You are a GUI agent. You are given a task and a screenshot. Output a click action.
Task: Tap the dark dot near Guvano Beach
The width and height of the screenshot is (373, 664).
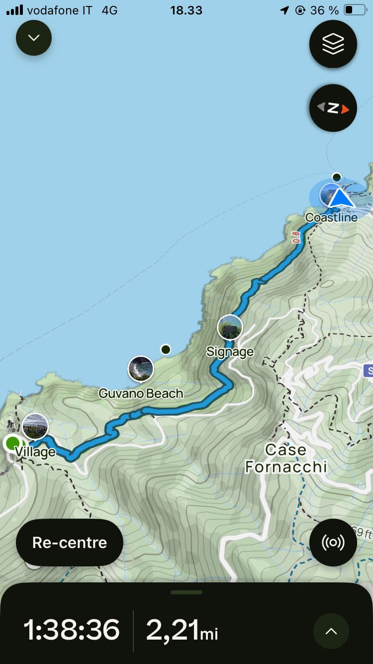point(166,349)
